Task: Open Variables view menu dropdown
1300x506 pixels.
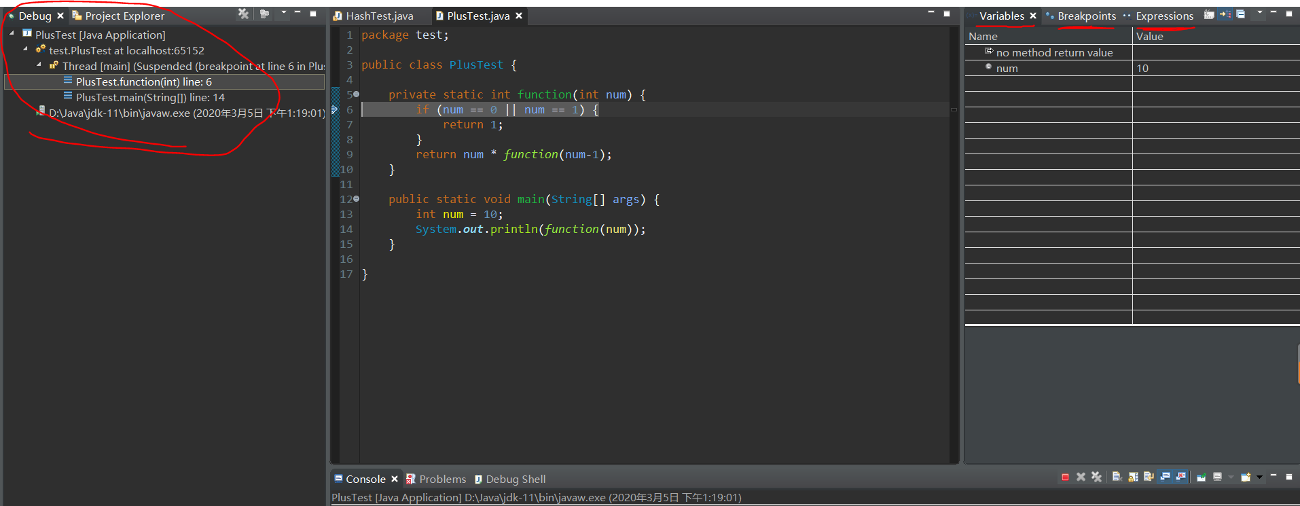Action: (x=1260, y=13)
